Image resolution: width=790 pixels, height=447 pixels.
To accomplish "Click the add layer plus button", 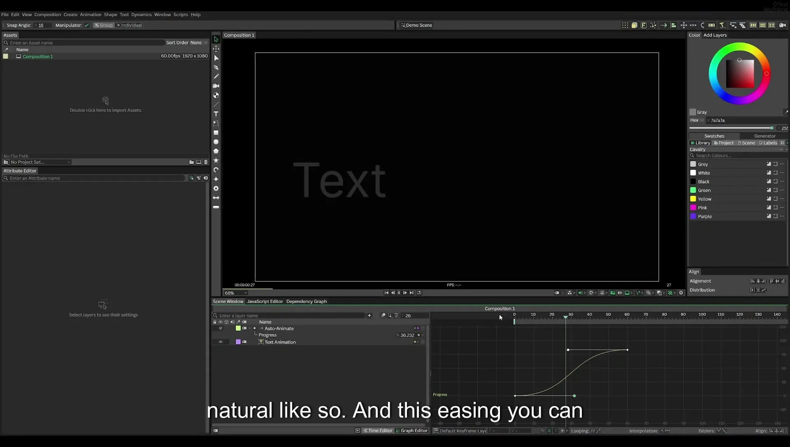I will 369,316.
